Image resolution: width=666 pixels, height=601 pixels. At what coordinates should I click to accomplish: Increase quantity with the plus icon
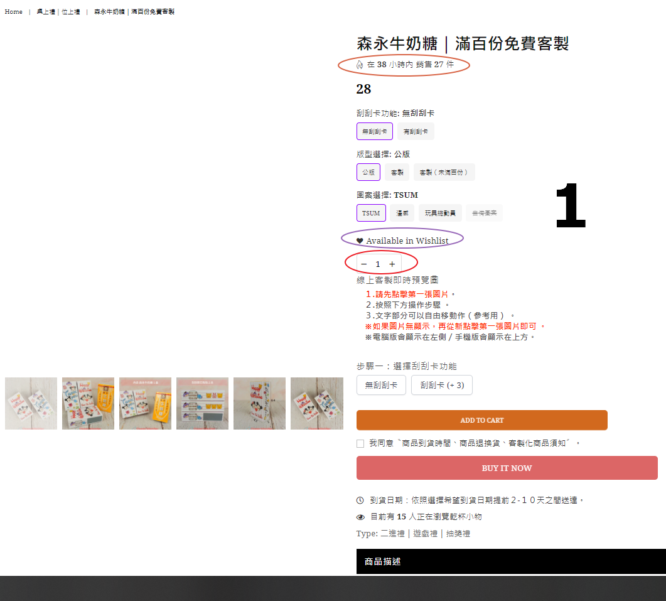[392, 264]
